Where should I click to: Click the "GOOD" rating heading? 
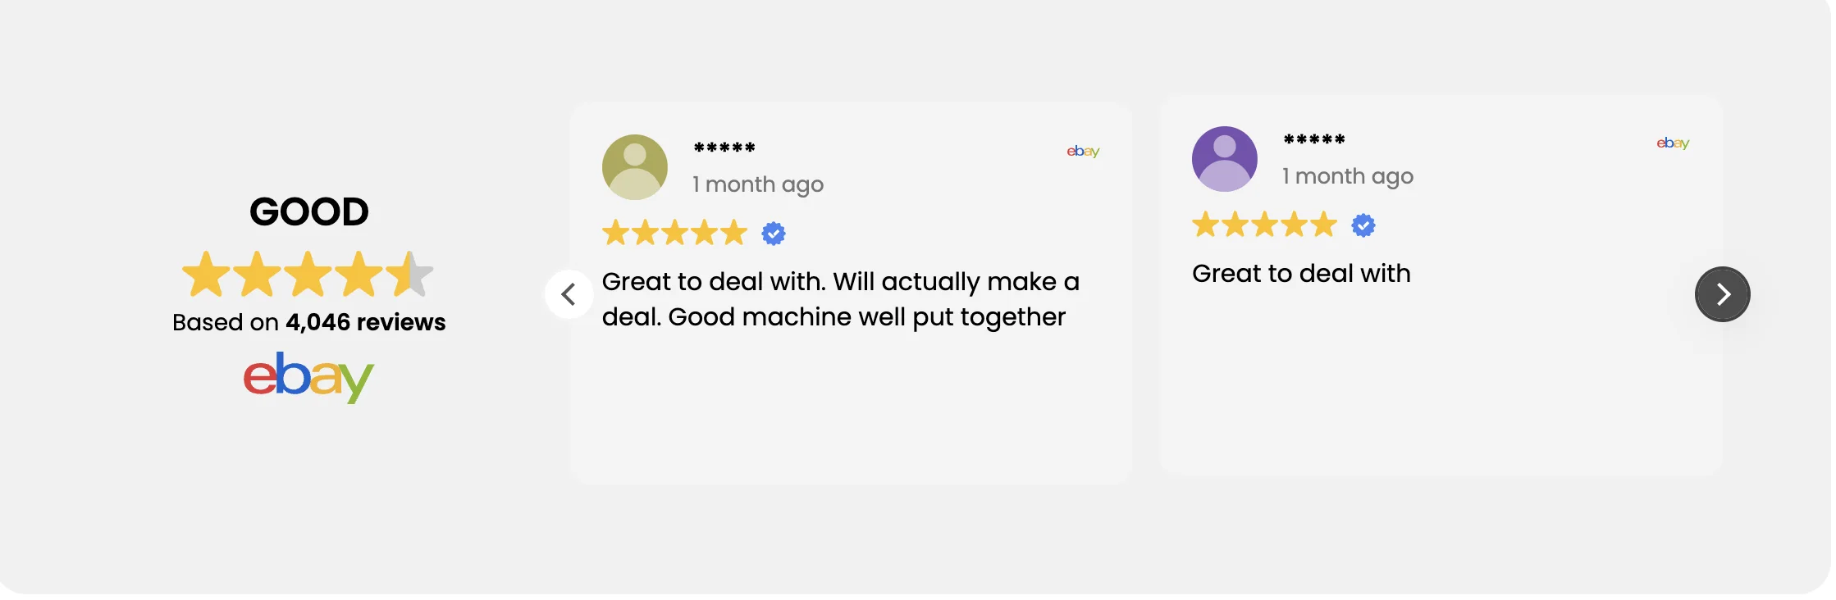[308, 212]
